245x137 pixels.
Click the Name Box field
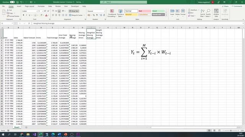tap(7, 23)
